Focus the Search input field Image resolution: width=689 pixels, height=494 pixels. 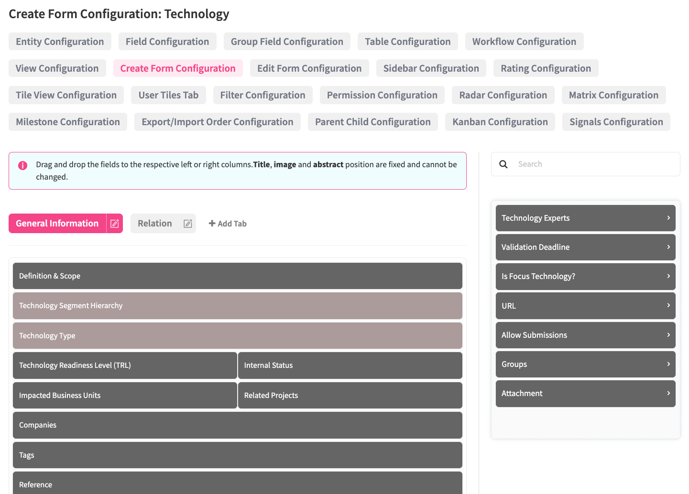coord(593,164)
